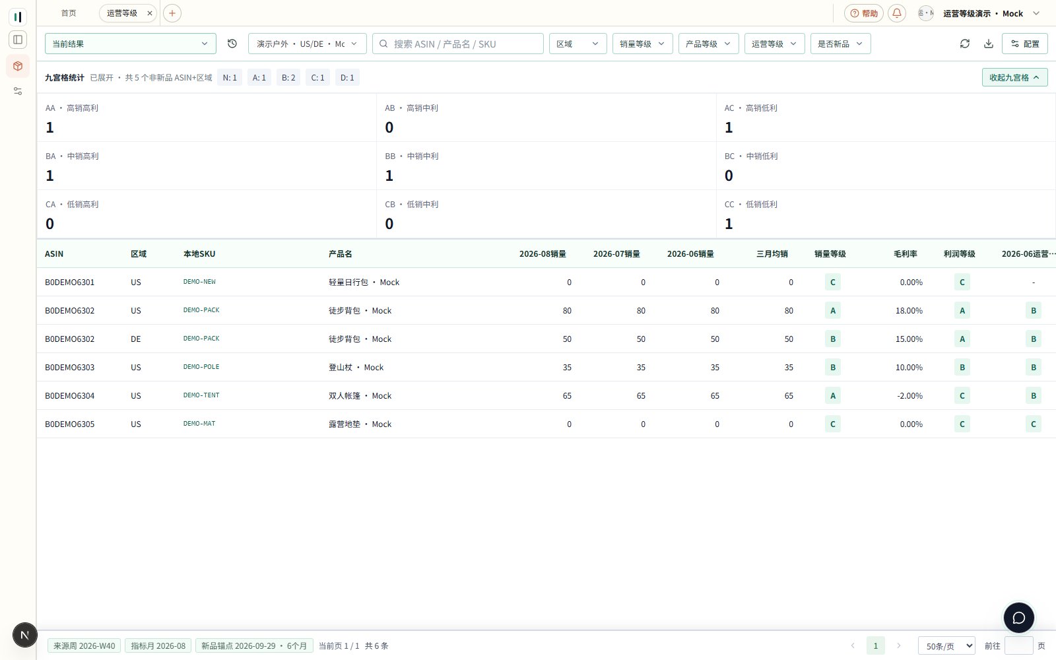Click ASIN B0DEMO6303 row cell
The width and height of the screenshot is (1056, 660).
(70, 367)
